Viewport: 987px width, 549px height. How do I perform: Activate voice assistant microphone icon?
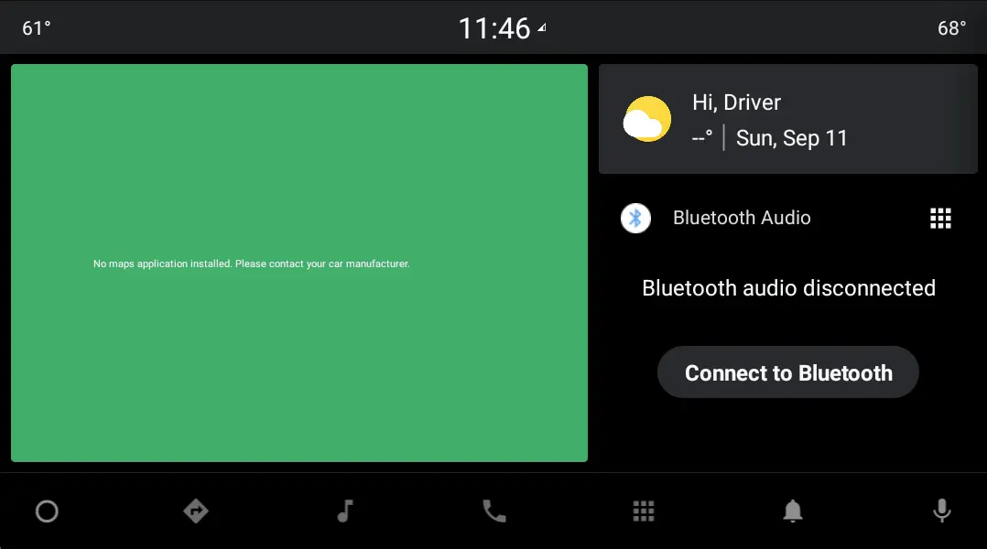941,511
